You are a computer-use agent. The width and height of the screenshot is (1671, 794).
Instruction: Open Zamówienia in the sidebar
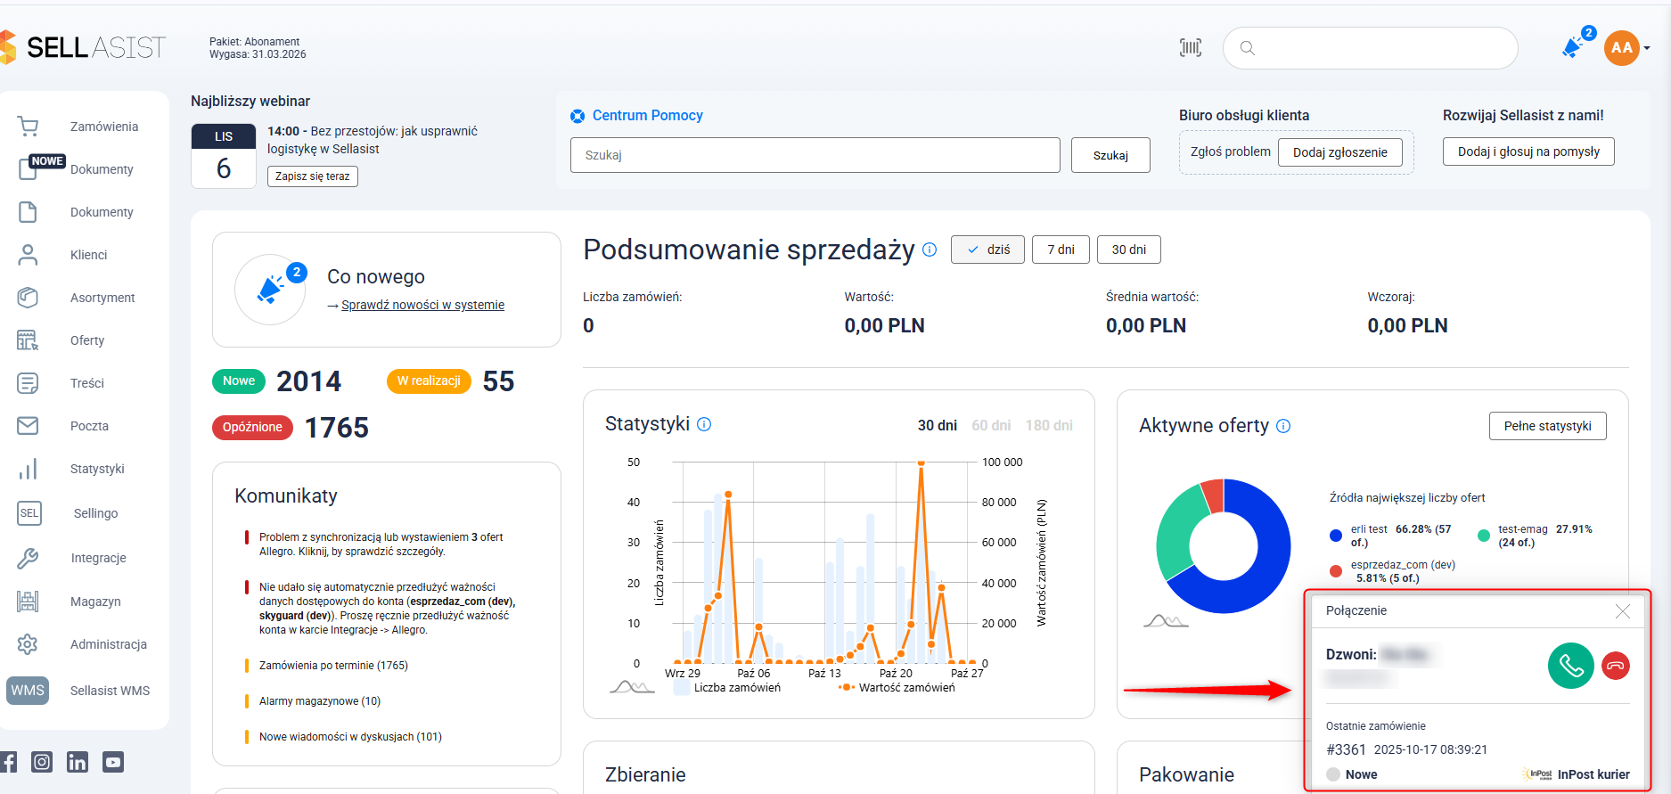103,127
